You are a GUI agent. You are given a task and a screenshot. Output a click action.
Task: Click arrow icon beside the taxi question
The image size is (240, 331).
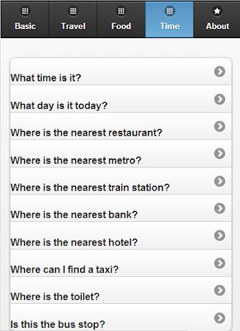[x=219, y=263]
